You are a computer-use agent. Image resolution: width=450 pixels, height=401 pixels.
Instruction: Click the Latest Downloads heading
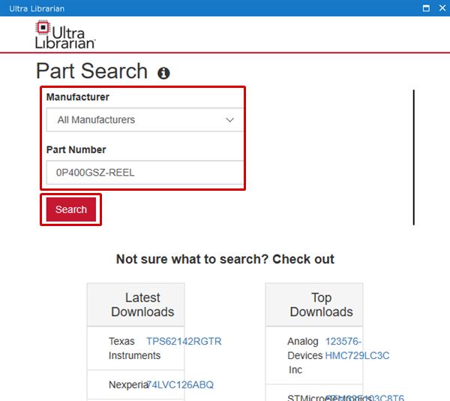pos(142,305)
